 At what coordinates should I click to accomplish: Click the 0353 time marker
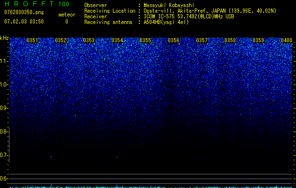(89, 40)
